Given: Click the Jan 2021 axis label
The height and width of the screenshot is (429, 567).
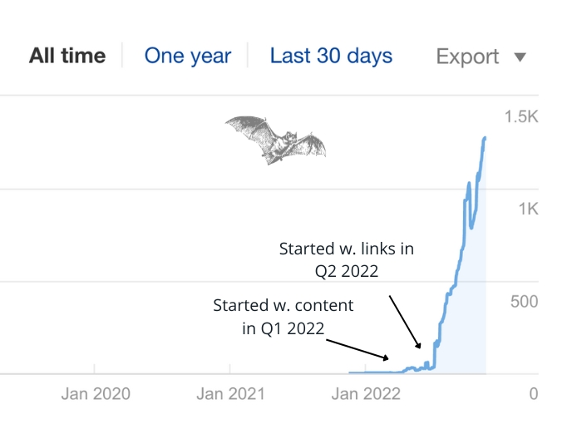Looking at the screenshot, I should (x=230, y=393).
